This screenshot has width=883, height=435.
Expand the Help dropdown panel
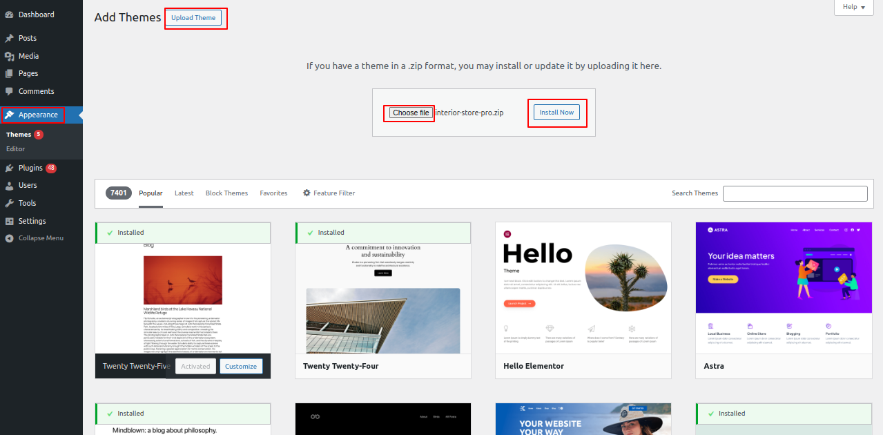point(853,7)
